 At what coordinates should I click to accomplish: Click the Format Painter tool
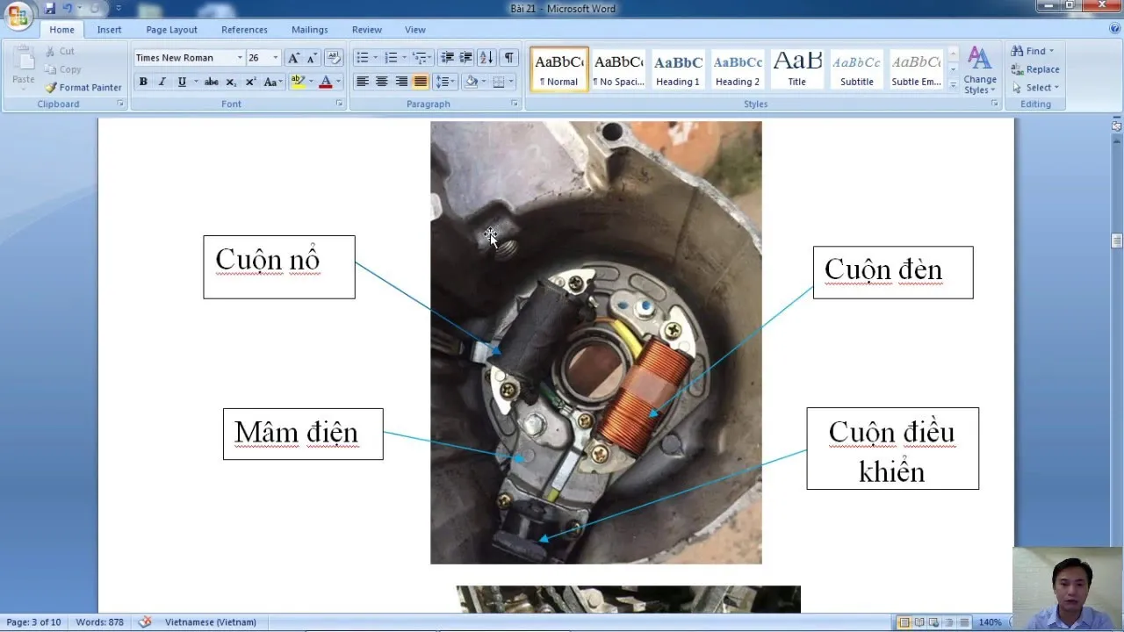coord(83,88)
